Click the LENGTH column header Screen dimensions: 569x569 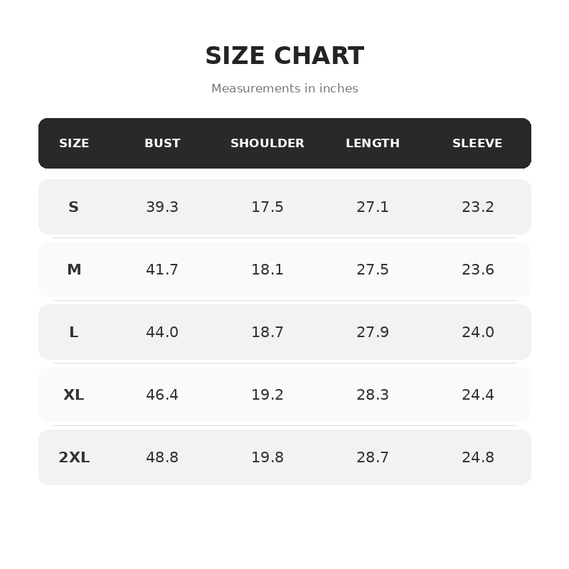[x=373, y=143]
